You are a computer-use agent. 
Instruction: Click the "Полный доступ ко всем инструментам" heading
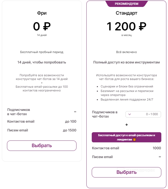[127, 62]
